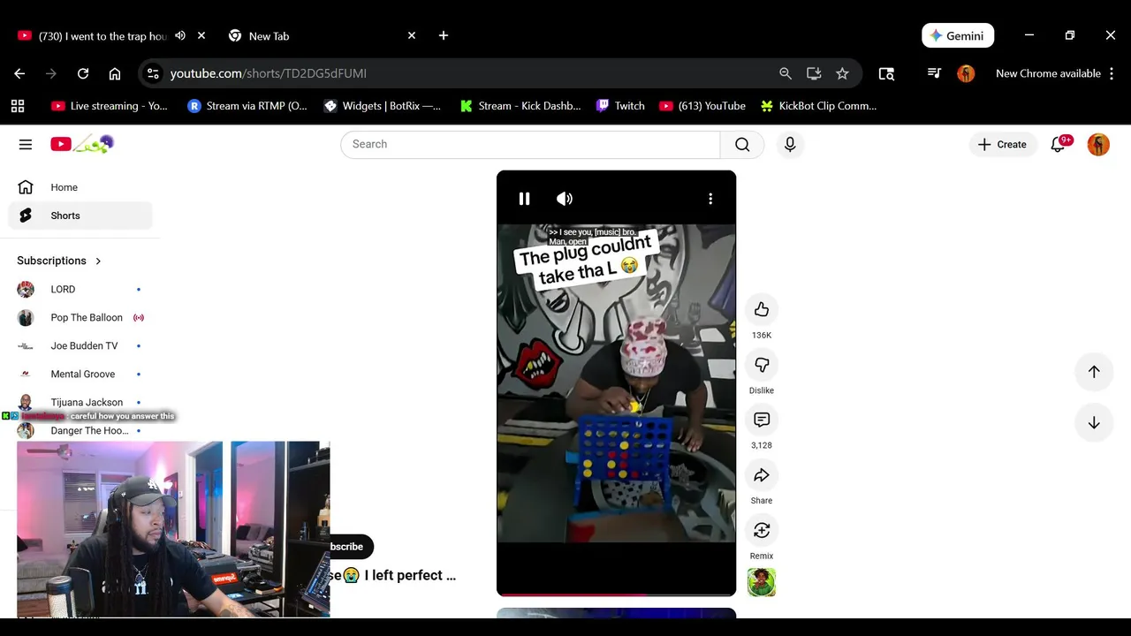View site information icon in address bar
This screenshot has width=1131, height=636.
coord(153,73)
